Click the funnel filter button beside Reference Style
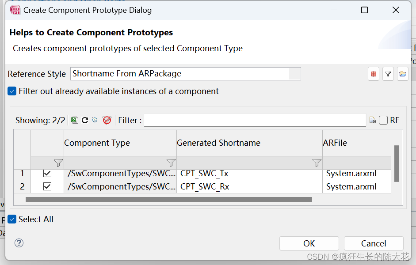 (388, 74)
